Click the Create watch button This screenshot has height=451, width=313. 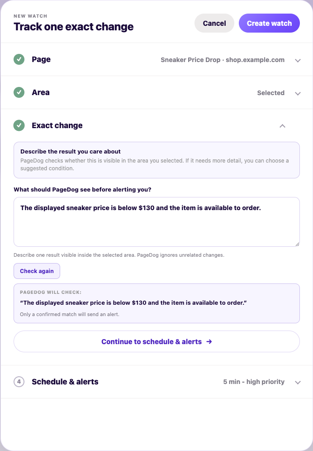tap(269, 23)
